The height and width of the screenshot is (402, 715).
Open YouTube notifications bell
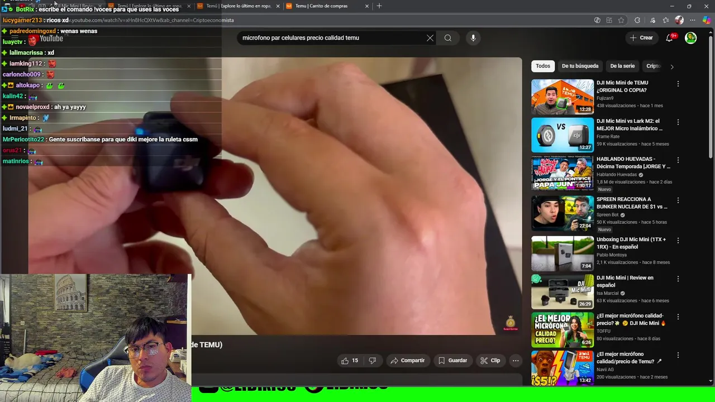pyautogui.click(x=669, y=38)
